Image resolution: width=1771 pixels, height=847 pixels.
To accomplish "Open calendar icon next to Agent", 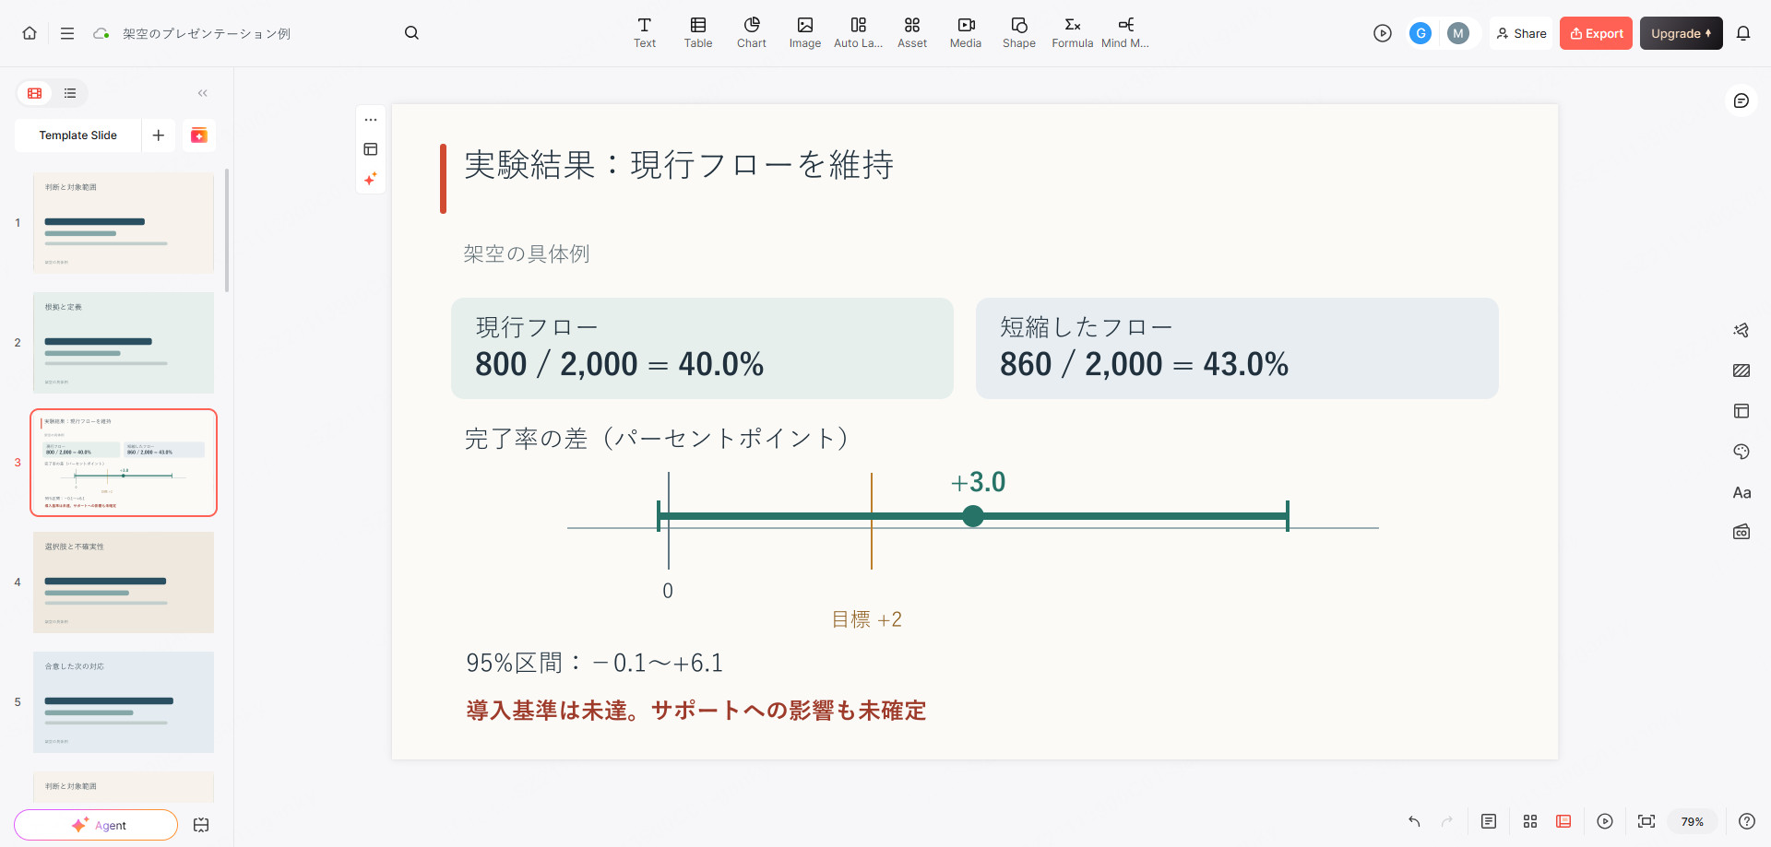I will [x=201, y=825].
